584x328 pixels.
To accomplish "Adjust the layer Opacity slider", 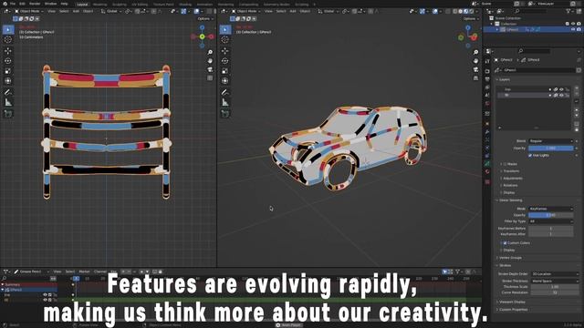I will [551, 149].
